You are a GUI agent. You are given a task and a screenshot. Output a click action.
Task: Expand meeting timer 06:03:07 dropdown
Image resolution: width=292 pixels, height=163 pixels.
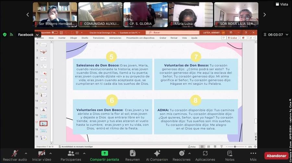[287, 35]
